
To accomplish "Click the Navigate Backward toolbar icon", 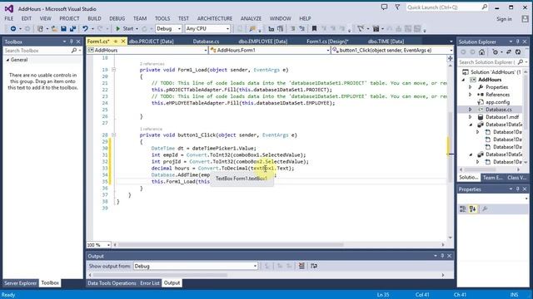I will pos(13,29).
